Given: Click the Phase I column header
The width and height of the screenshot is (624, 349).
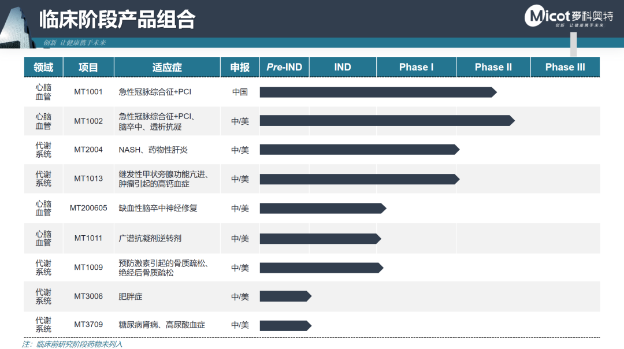Looking at the screenshot, I should (416, 67).
